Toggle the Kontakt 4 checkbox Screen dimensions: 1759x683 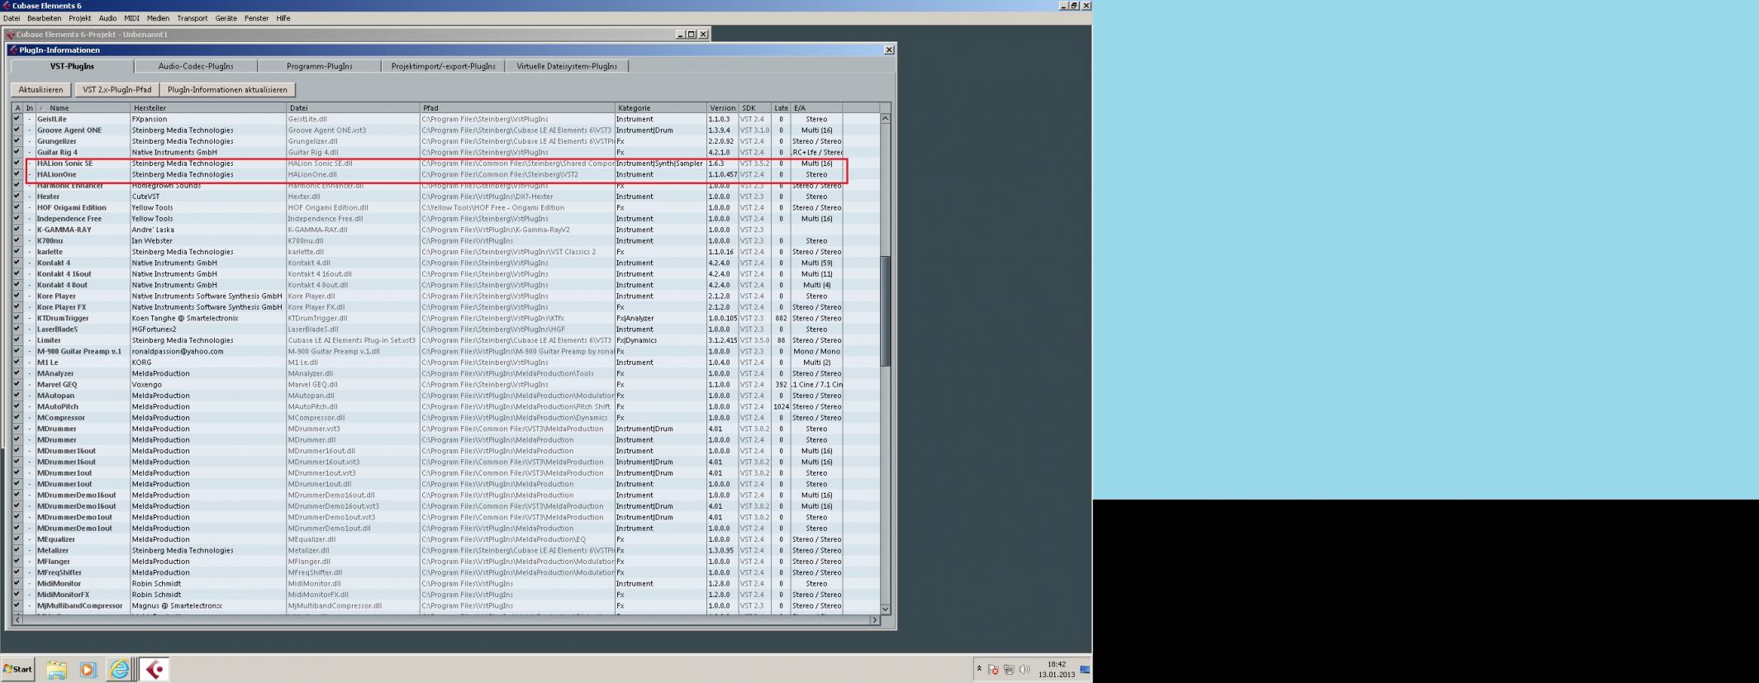coord(17,263)
